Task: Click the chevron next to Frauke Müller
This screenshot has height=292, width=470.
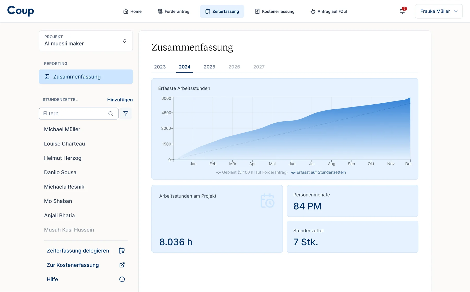Action: click(456, 11)
